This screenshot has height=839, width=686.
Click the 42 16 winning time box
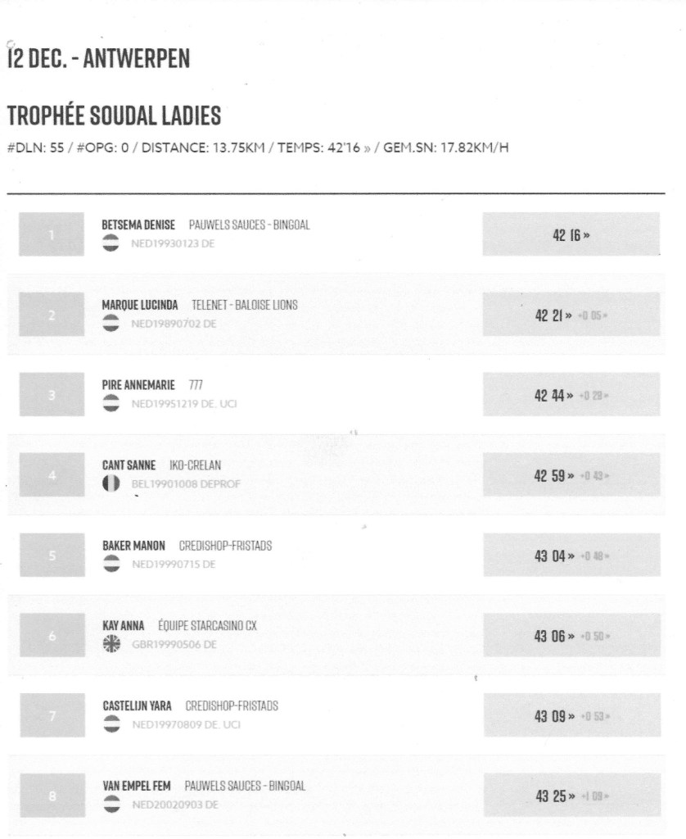pyautogui.click(x=571, y=235)
